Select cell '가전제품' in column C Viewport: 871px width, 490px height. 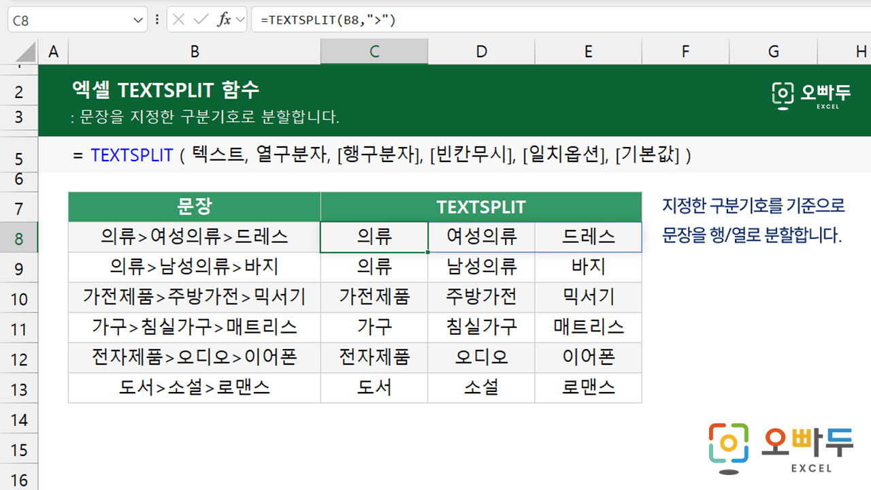[x=374, y=297]
